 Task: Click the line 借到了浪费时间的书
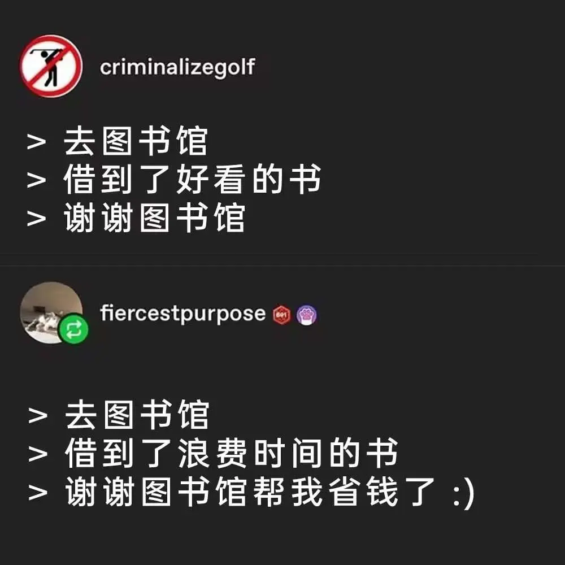[231, 453]
